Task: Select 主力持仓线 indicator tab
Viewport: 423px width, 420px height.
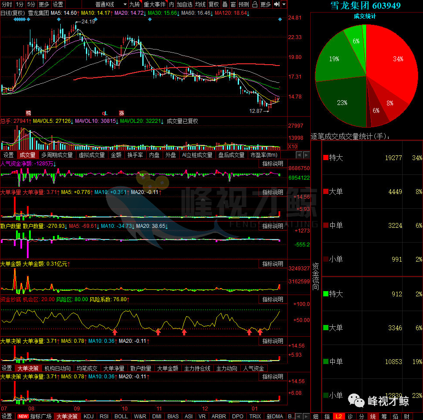Action: [x=197, y=368]
